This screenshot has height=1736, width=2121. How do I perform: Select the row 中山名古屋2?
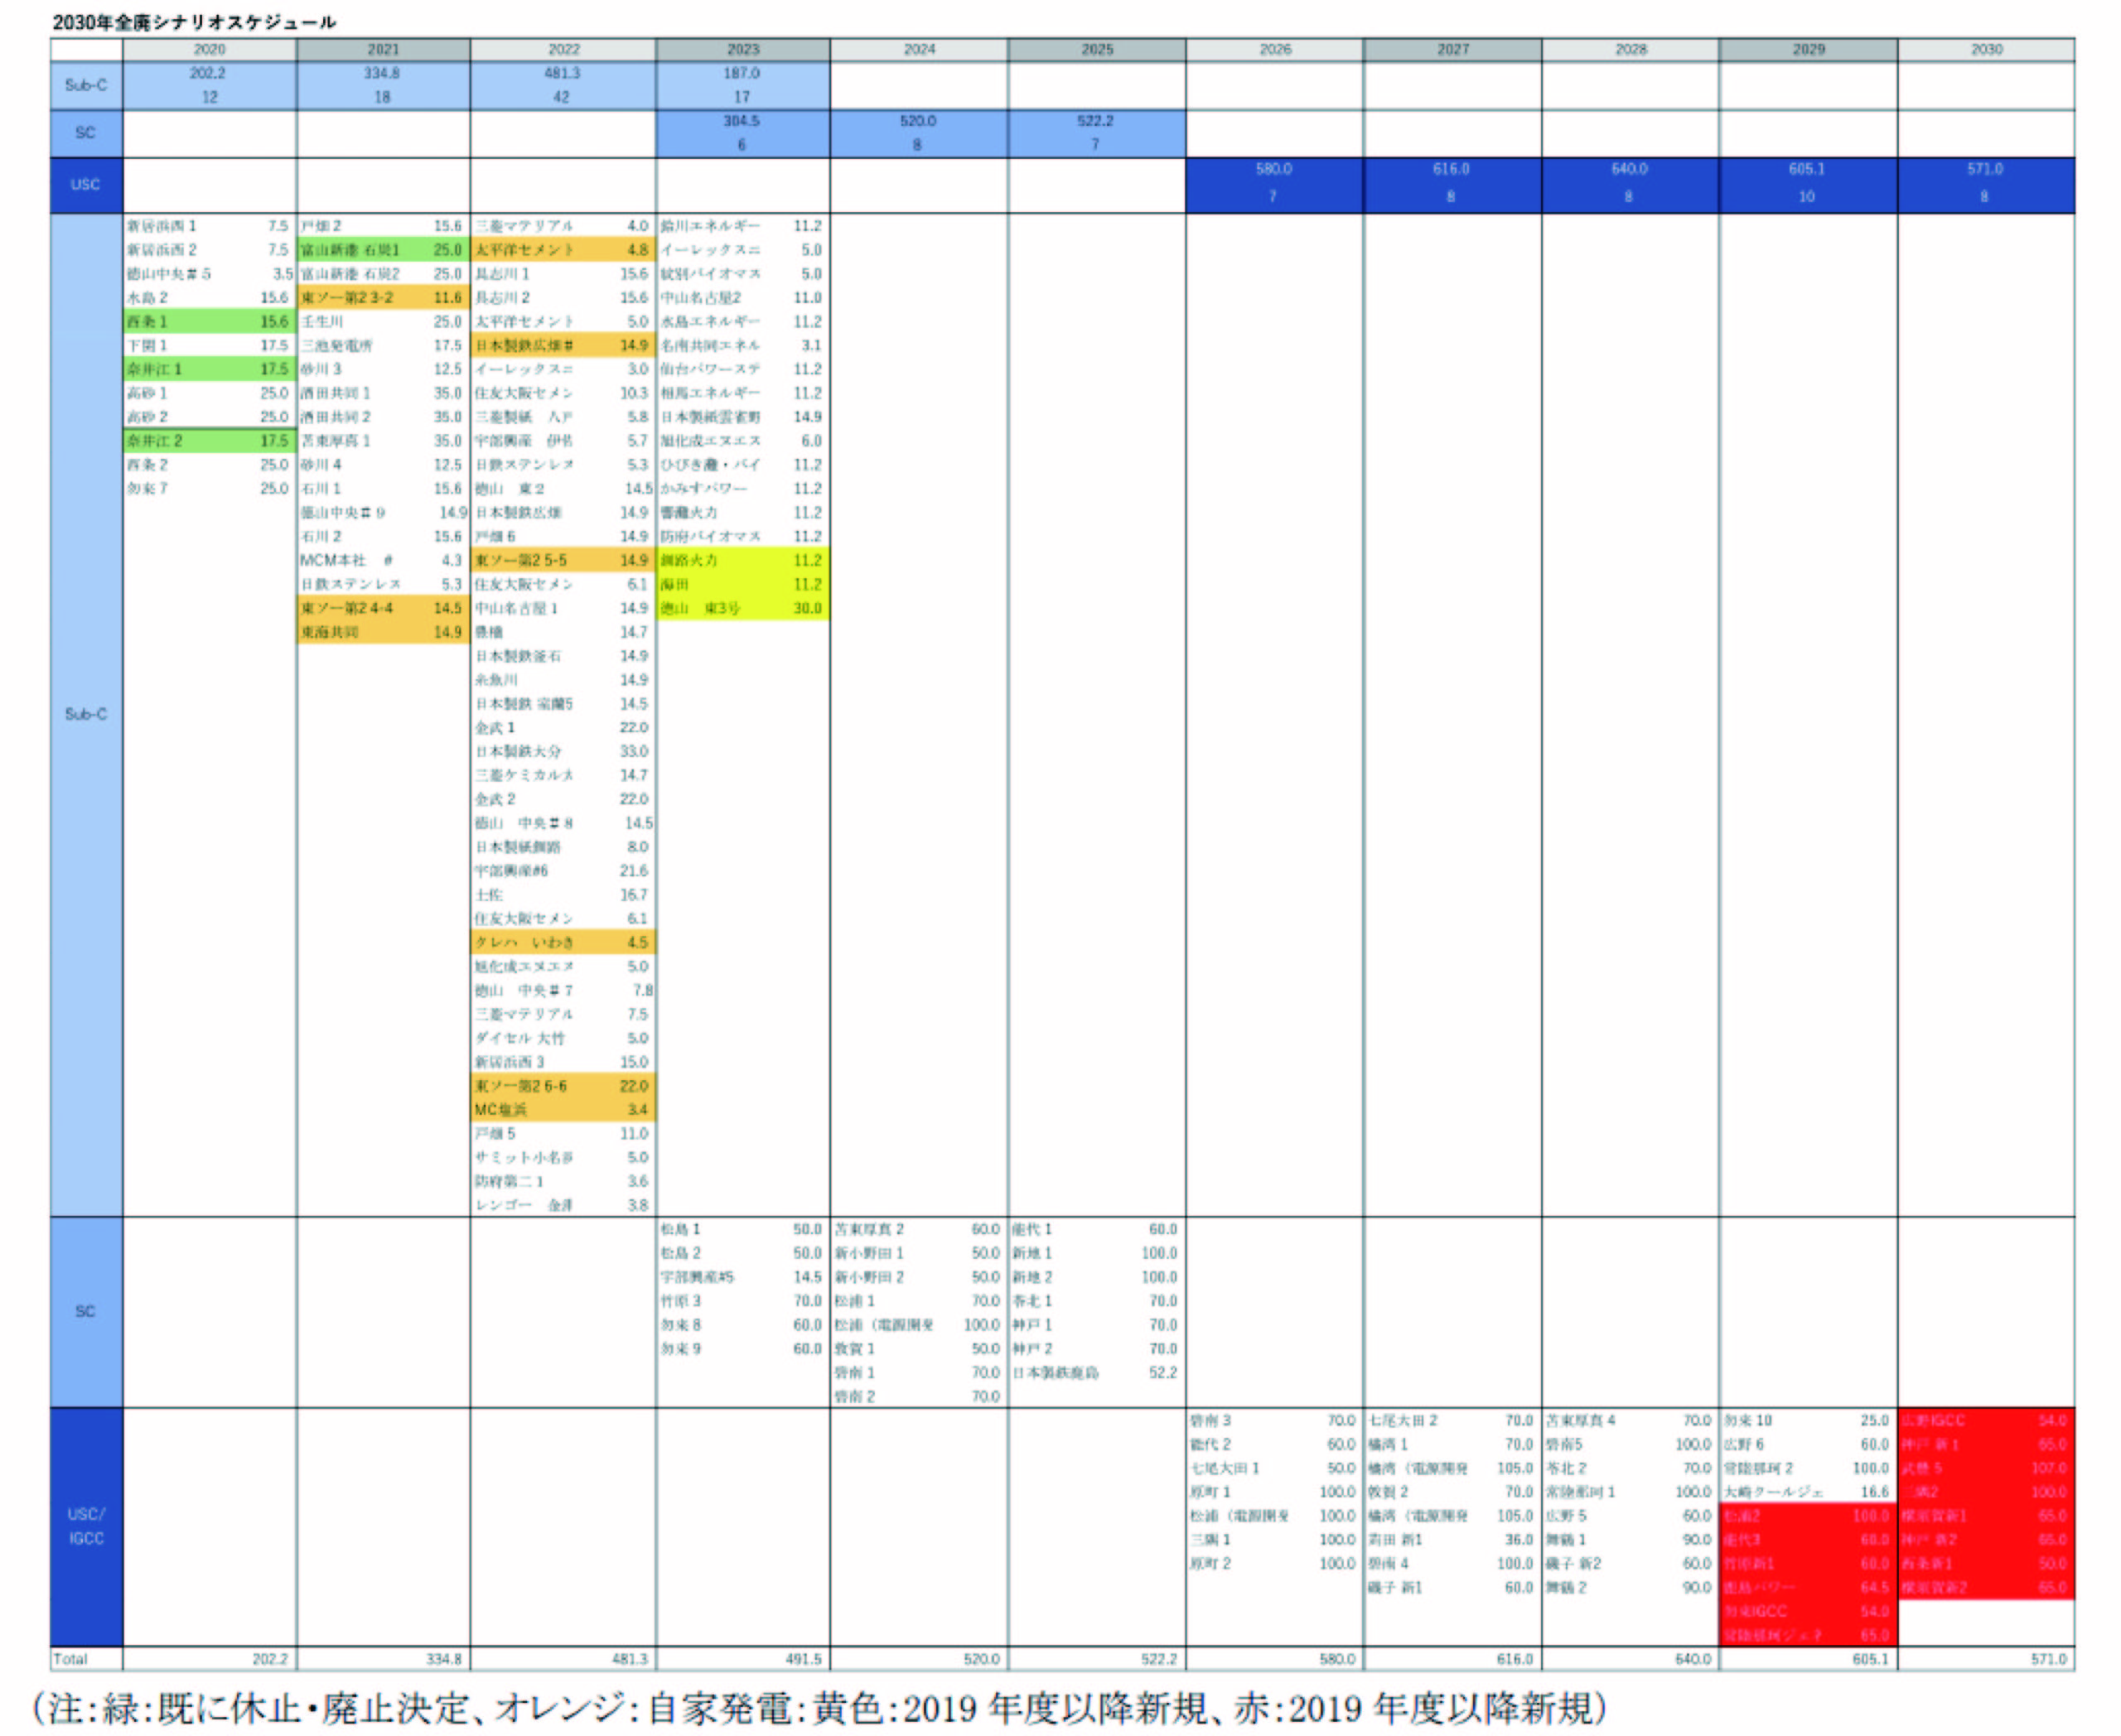pos(742,297)
